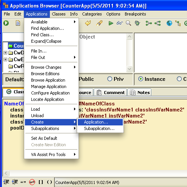
Task: Click the indent-left format icon in status bar
Action: pos(6,182)
